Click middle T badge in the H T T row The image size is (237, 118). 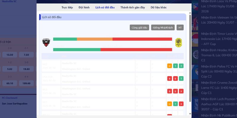(175, 66)
